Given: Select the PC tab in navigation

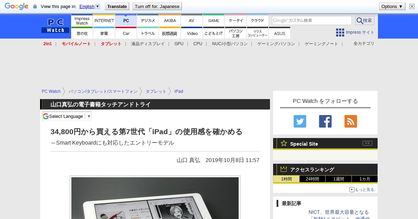Looking at the screenshot, I should (x=126, y=20).
